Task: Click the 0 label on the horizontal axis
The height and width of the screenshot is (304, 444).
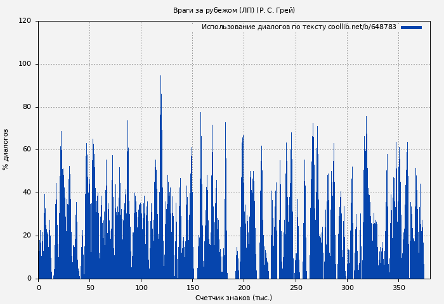Action: pos(38,288)
